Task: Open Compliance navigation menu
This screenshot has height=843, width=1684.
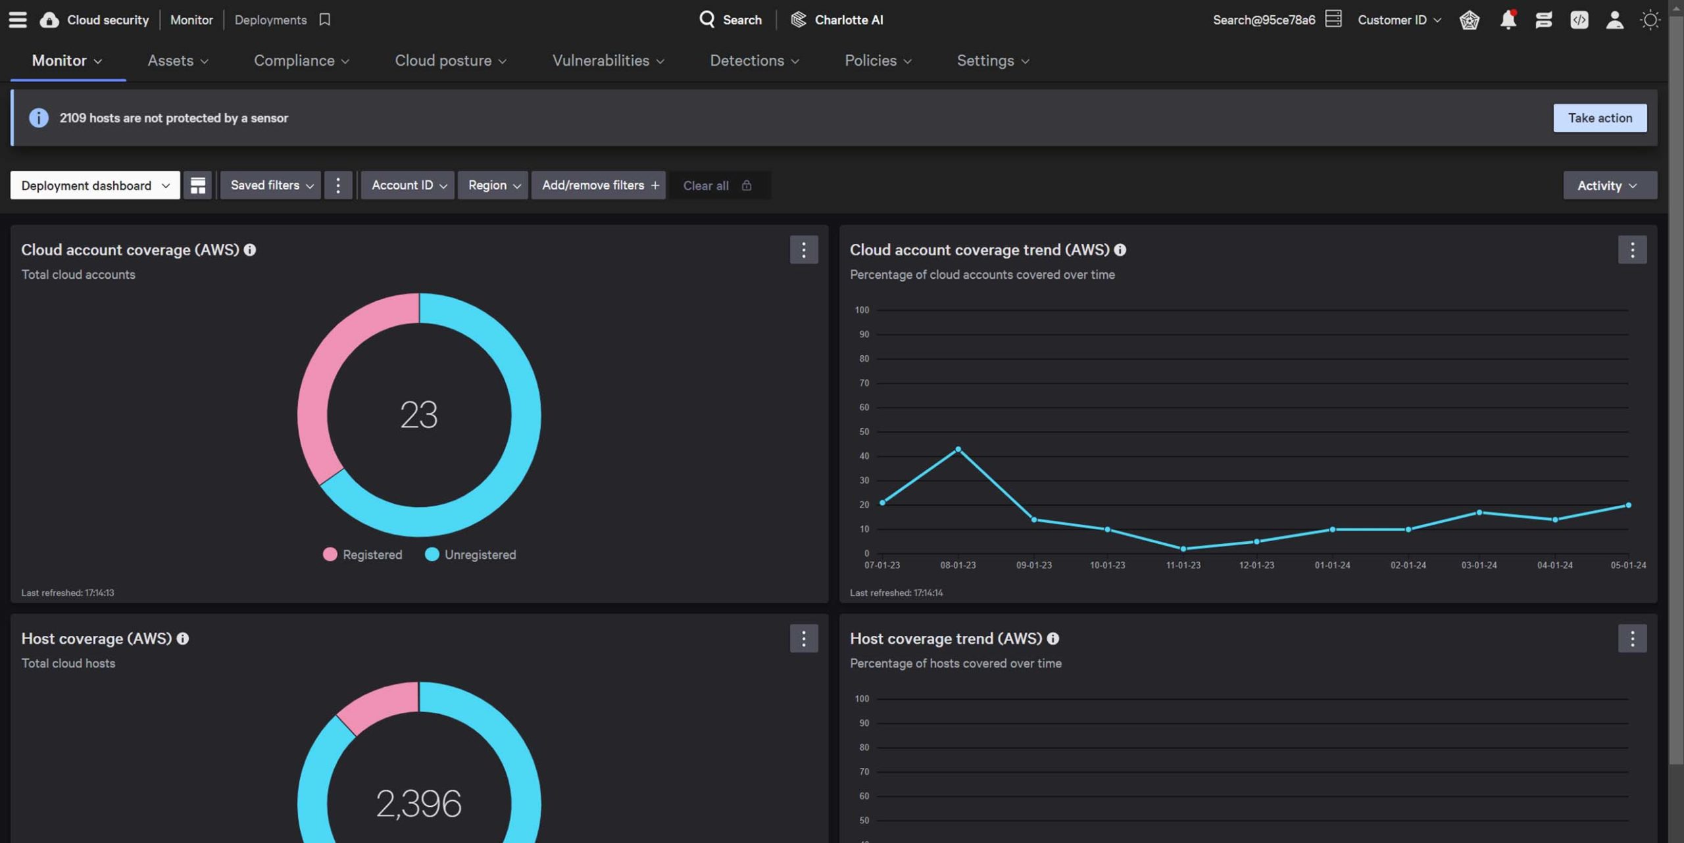Action: (x=301, y=60)
